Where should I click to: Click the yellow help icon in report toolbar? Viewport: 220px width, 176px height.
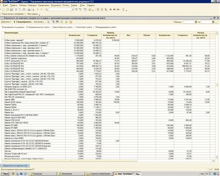pos(71,22)
